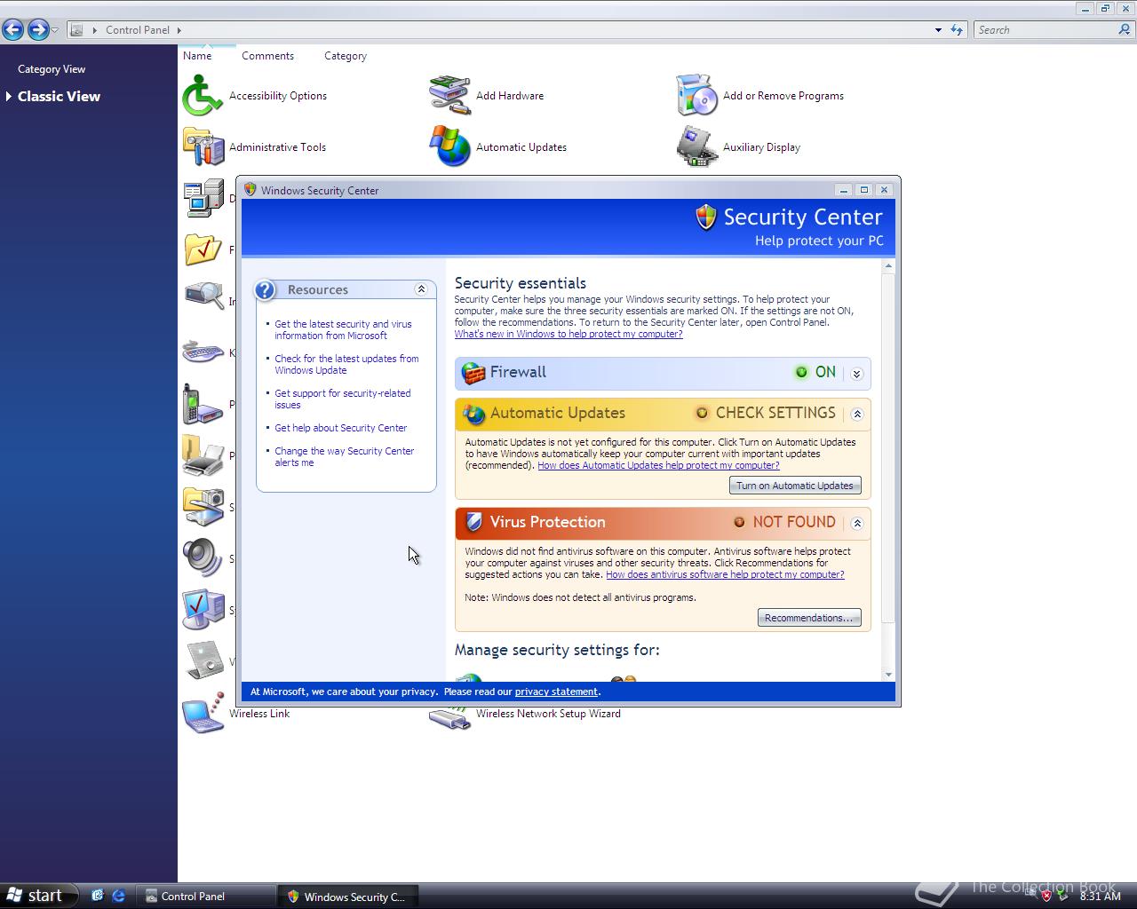Open What's new in Windows link
This screenshot has height=909, width=1137.
[x=568, y=334]
